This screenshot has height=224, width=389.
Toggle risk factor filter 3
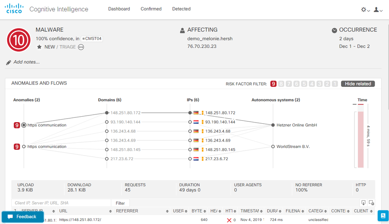(x=320, y=84)
